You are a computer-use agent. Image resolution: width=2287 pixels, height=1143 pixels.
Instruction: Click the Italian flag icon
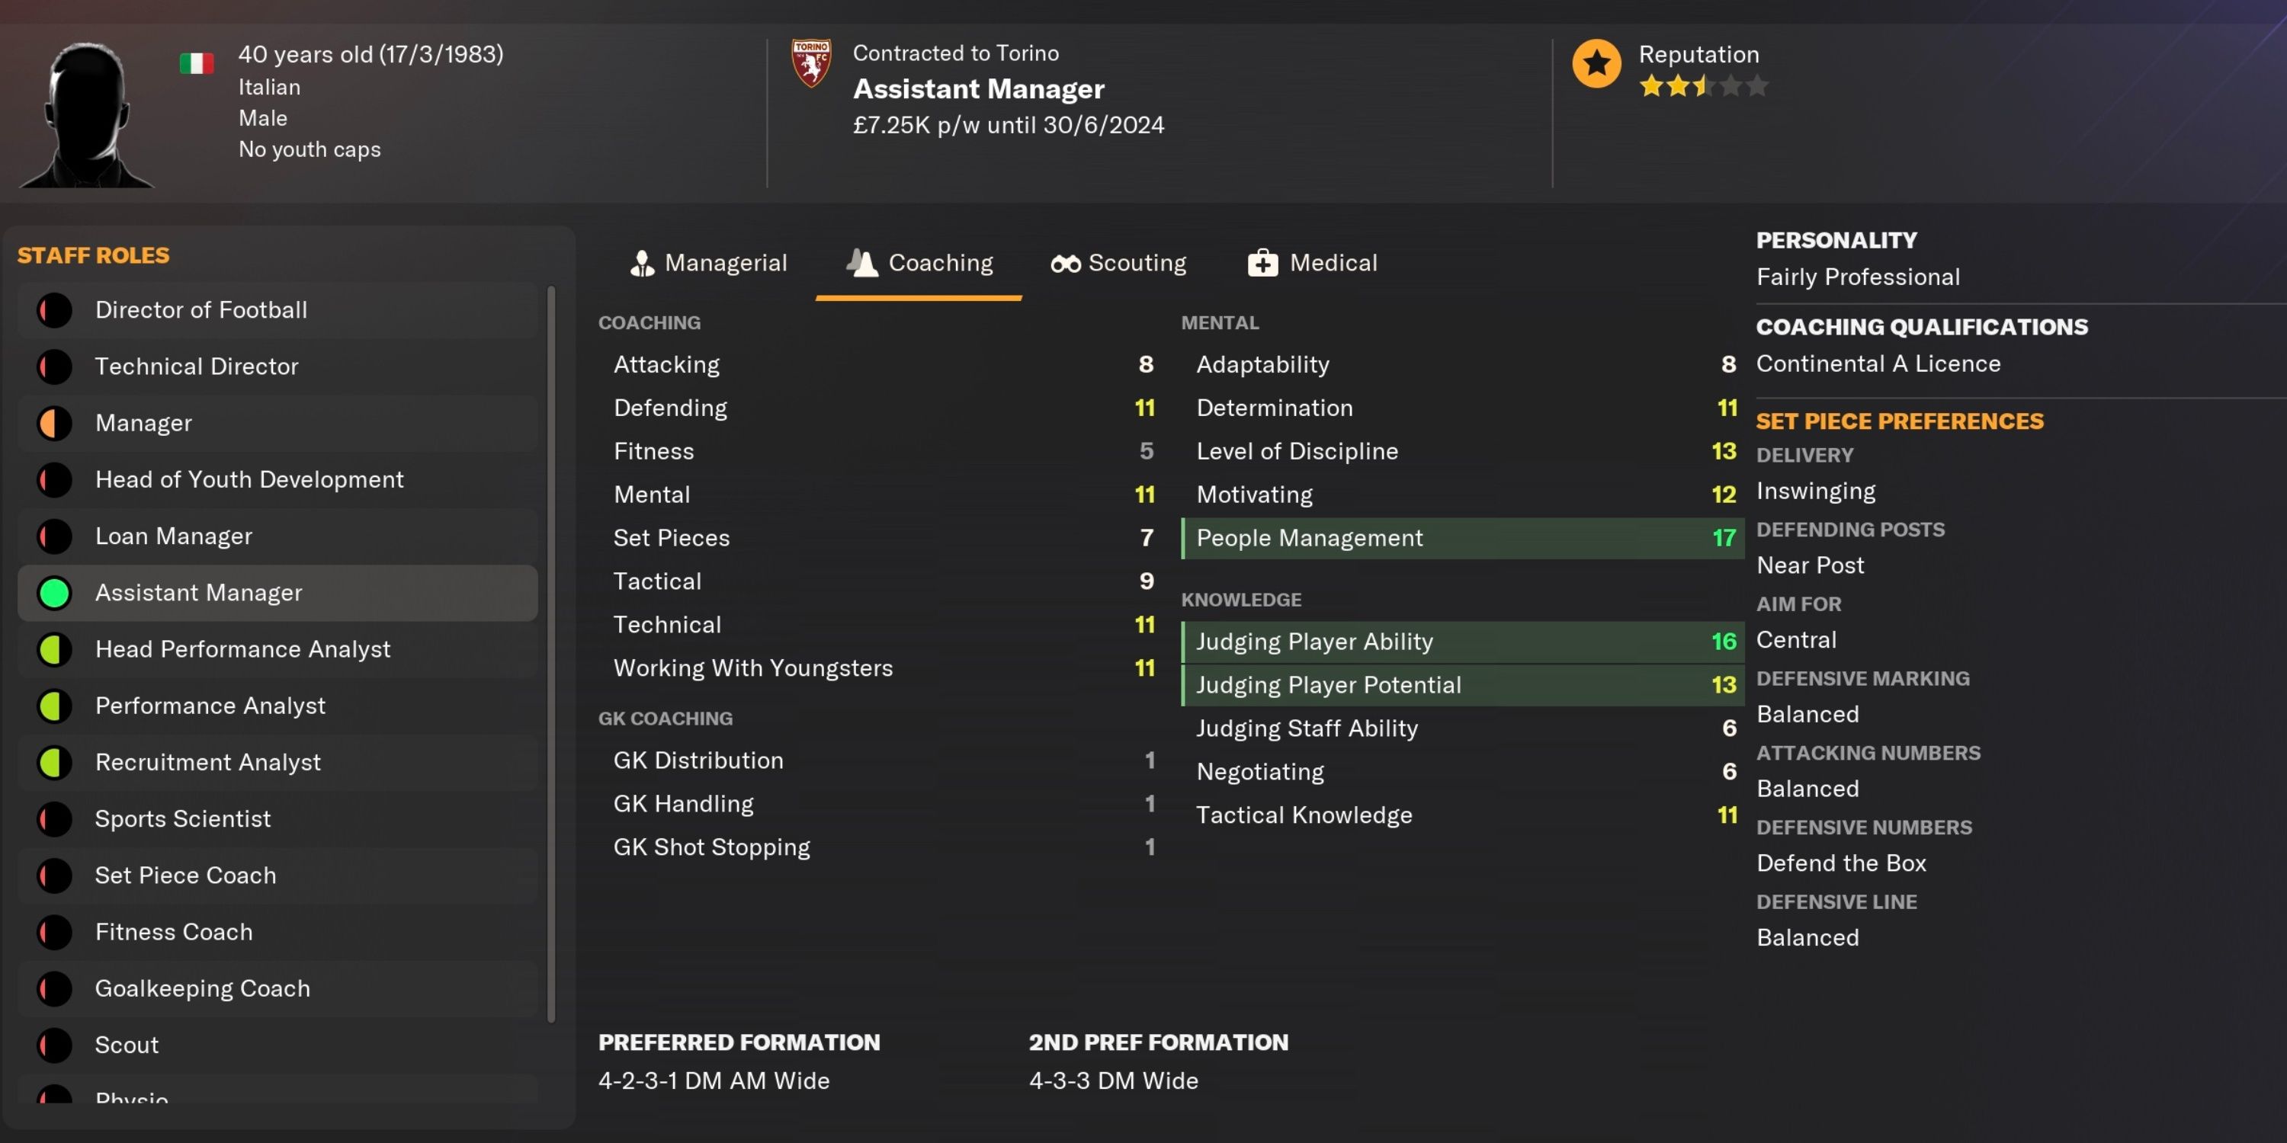coord(196,64)
